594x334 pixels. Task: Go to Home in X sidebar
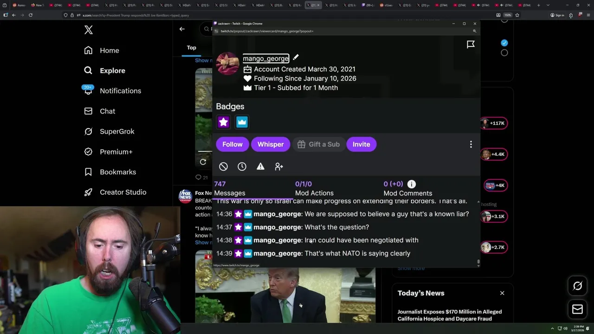pyautogui.click(x=102, y=51)
